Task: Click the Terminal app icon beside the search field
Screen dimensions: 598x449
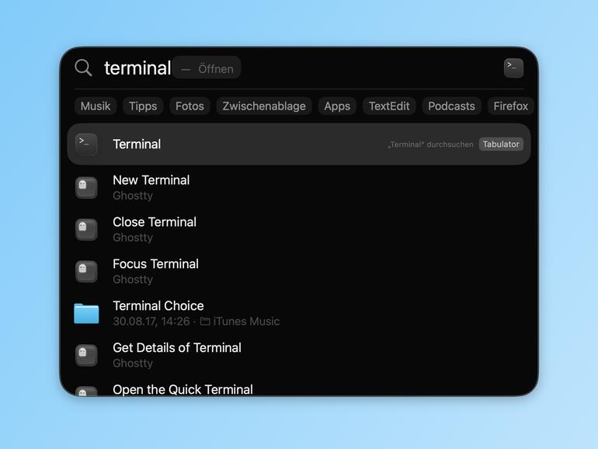Action: [513, 68]
